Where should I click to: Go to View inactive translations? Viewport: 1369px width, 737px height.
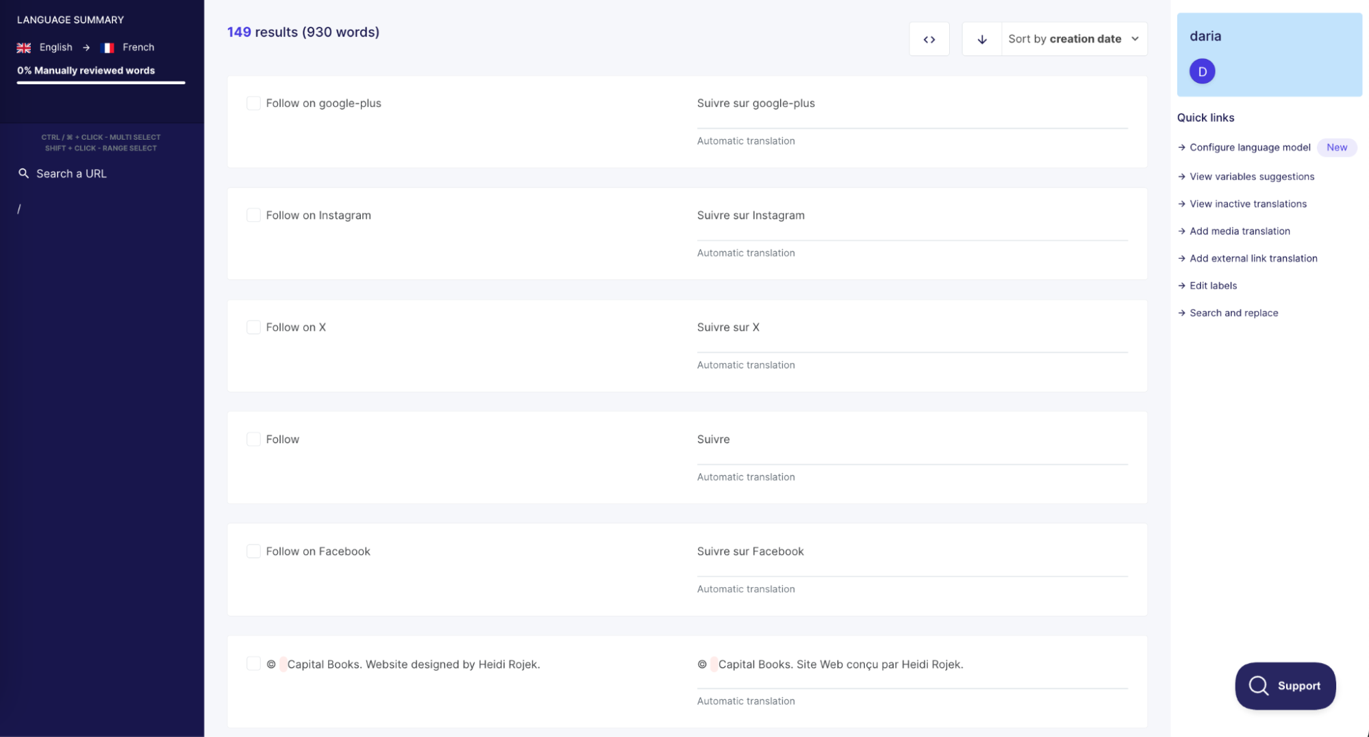point(1248,204)
